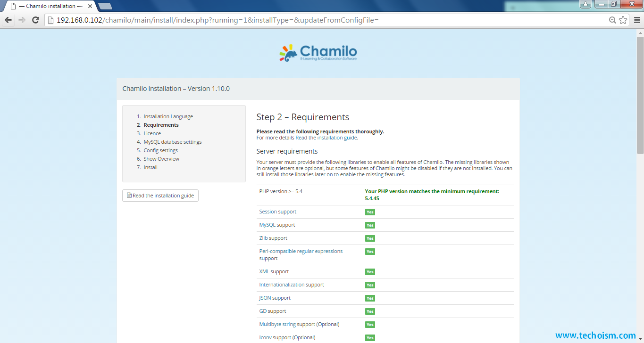Follow 'Read the installation guide' inline link

coord(326,138)
